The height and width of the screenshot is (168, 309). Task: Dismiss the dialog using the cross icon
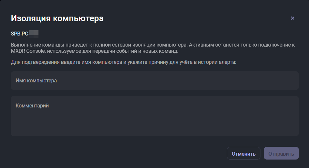click(292, 18)
